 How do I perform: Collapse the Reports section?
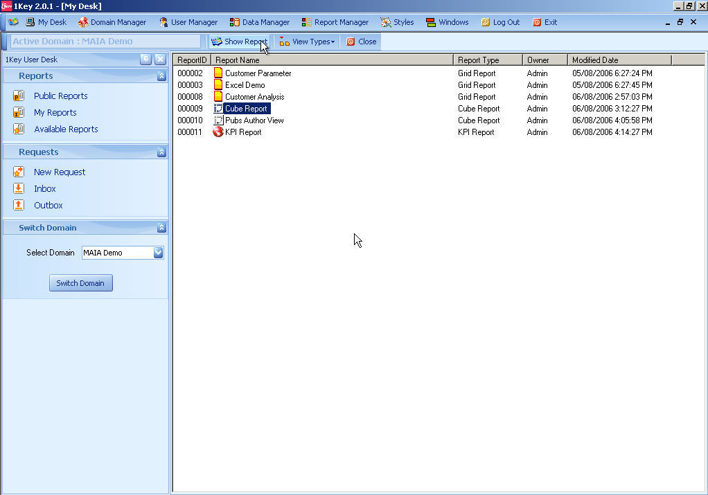161,75
